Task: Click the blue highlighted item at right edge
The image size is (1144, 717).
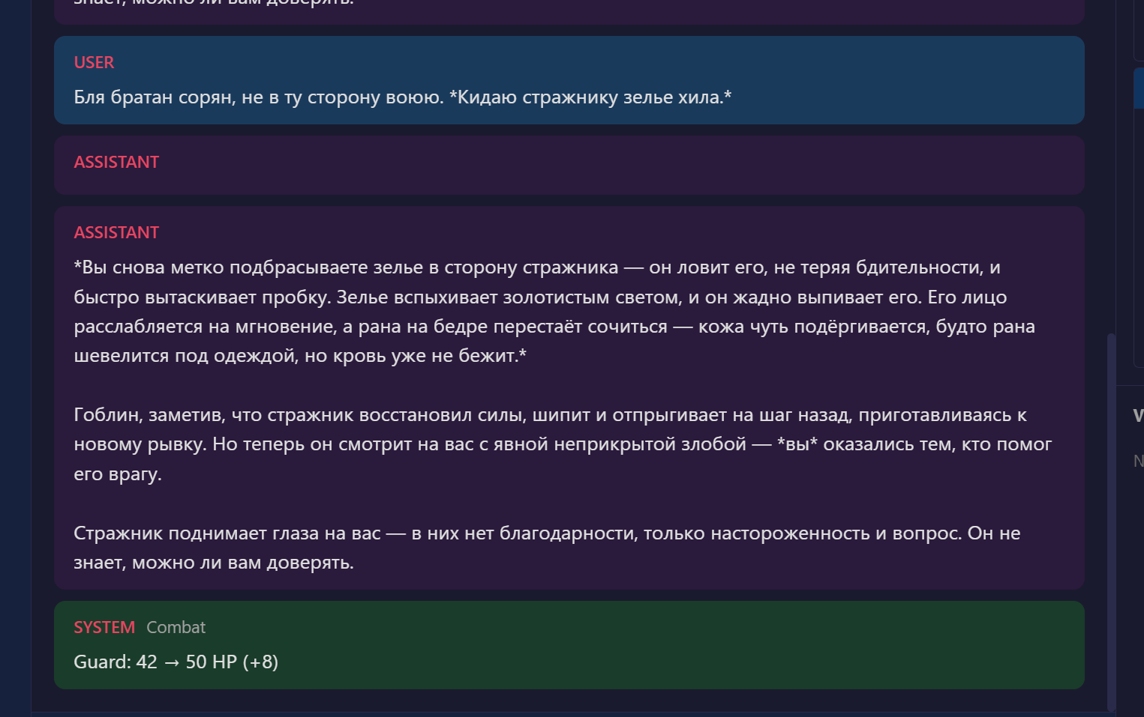Action: pyautogui.click(x=1139, y=88)
